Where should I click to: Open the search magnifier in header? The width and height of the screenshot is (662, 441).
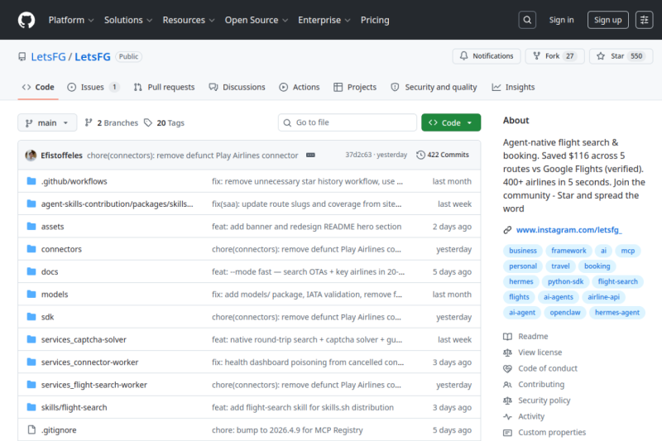tap(527, 20)
